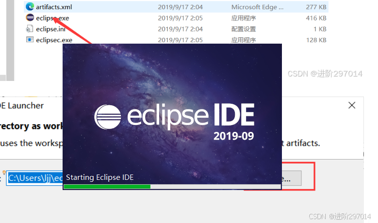This screenshot has height=223, width=378.
Task: Select the eclipse.ini file name
Action: (x=50, y=29)
